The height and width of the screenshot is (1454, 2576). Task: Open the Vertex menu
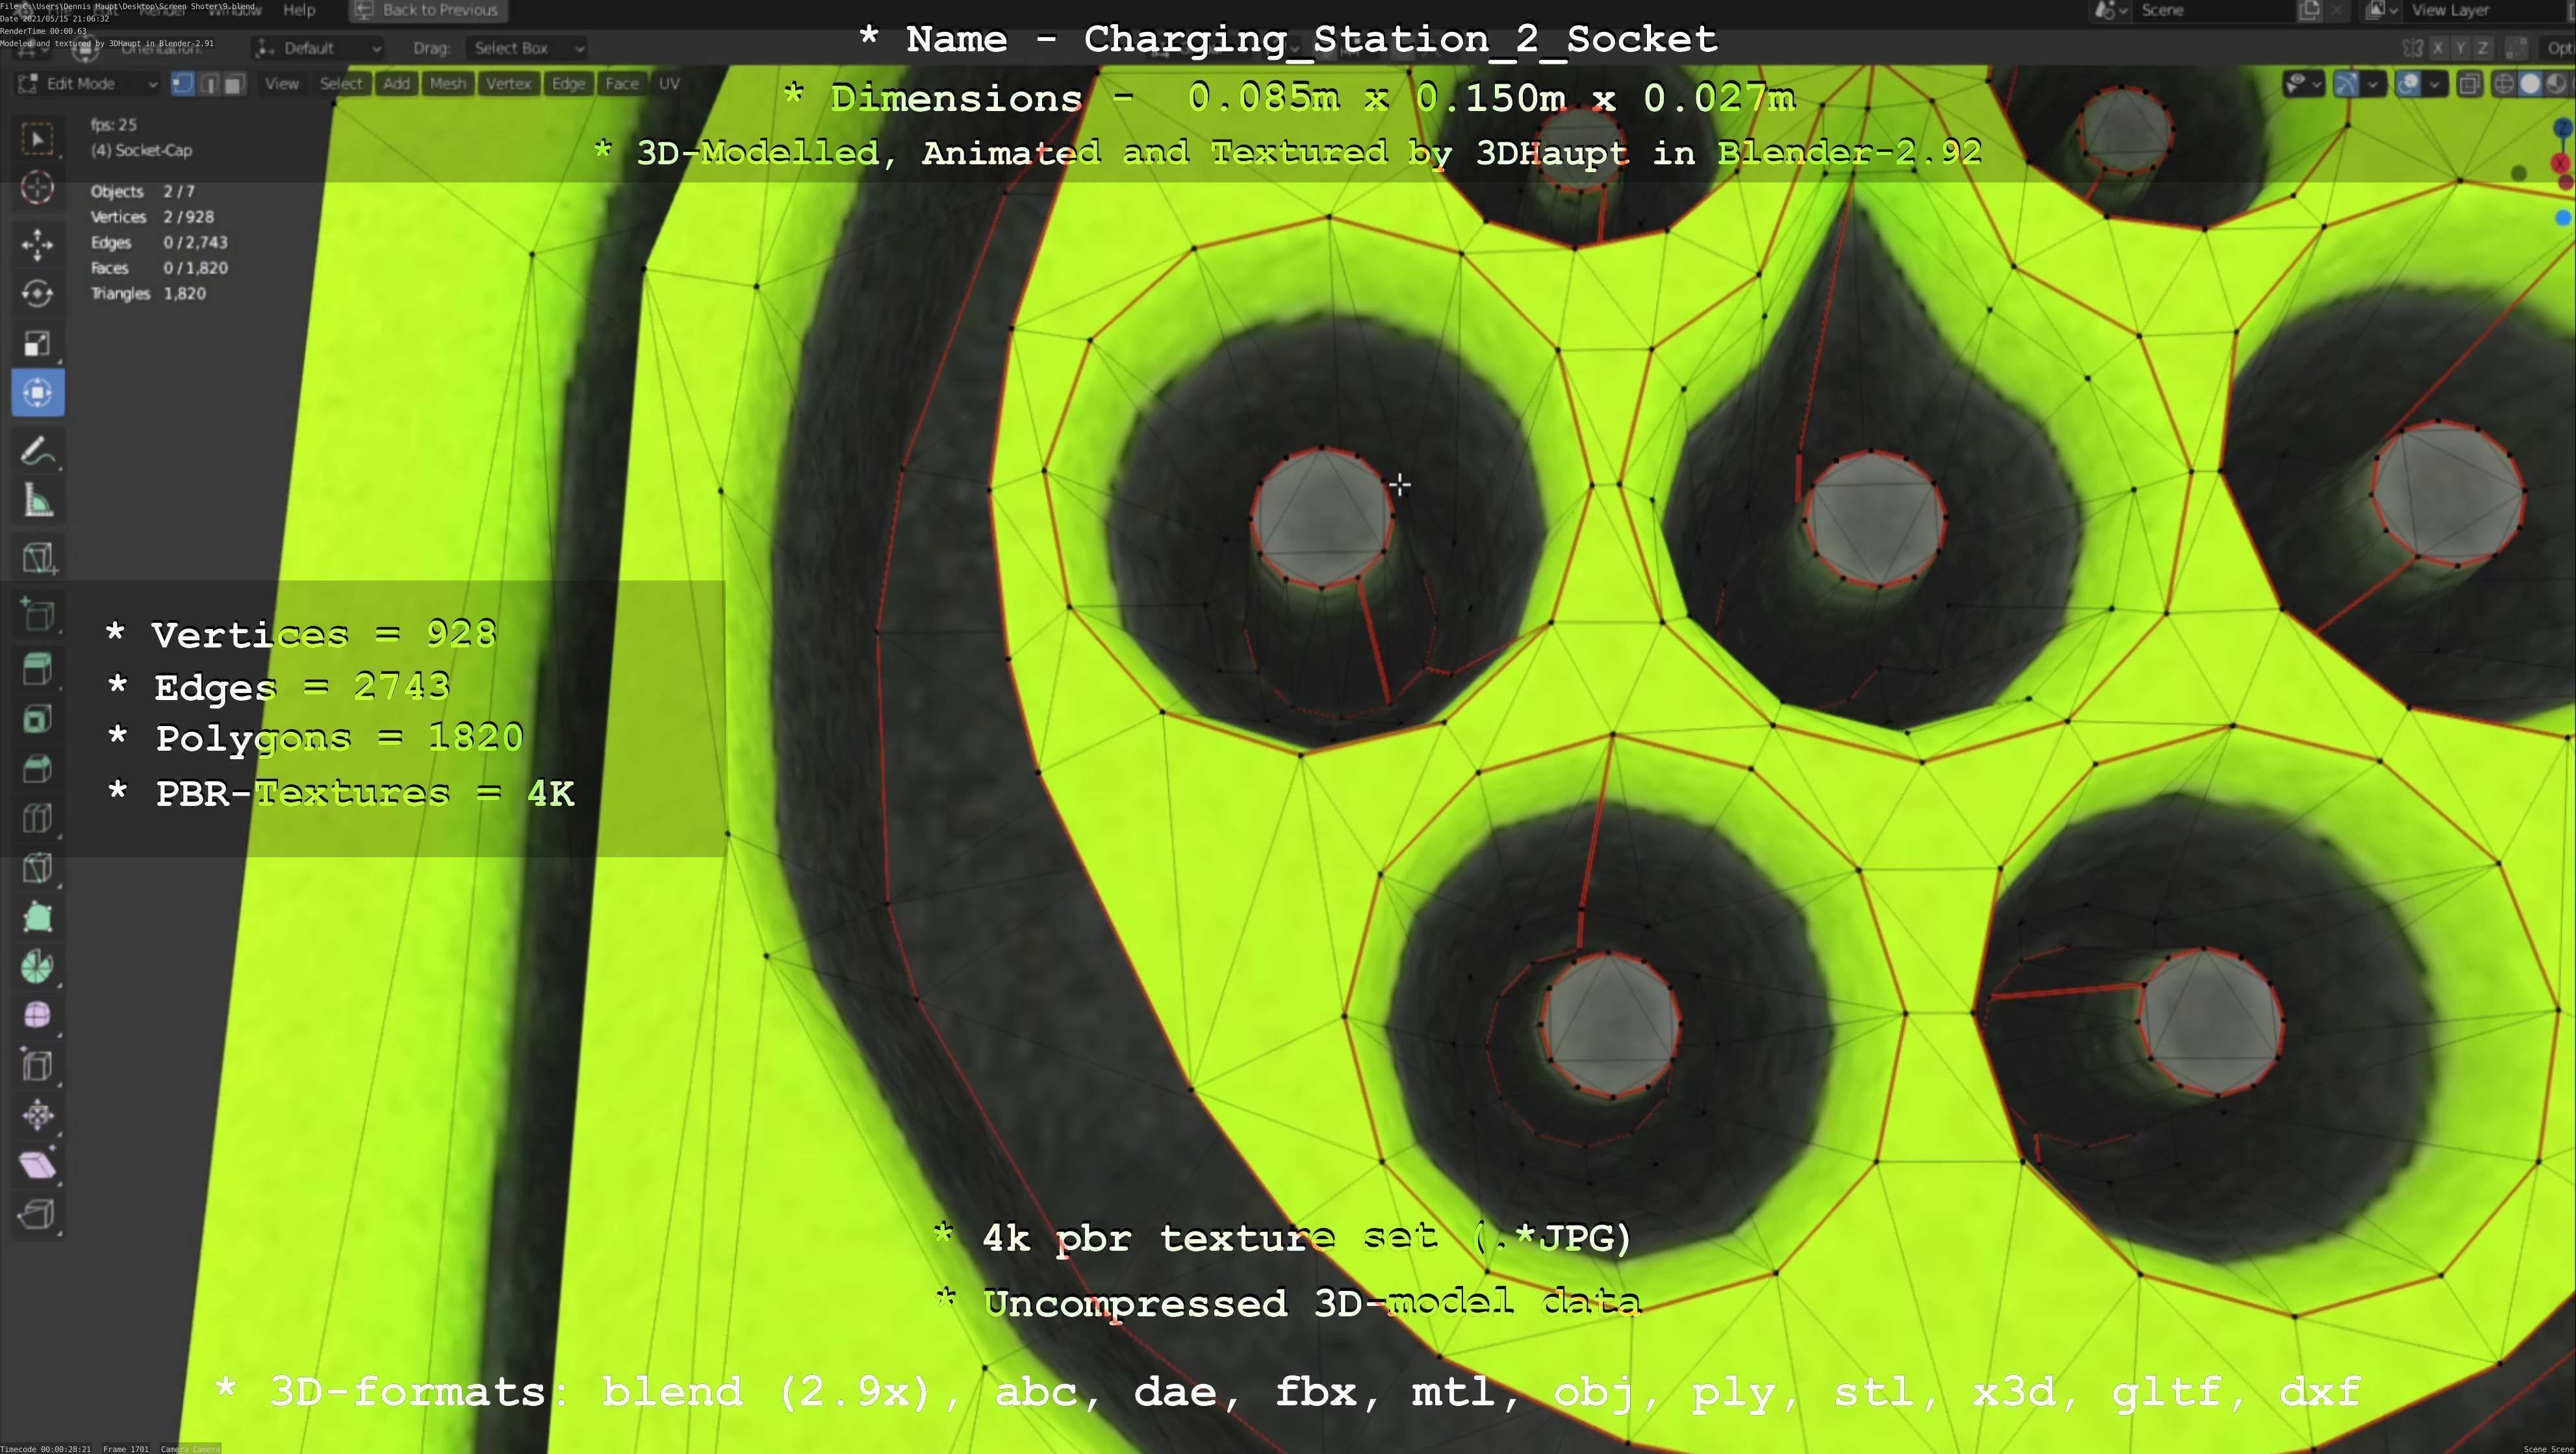(x=508, y=84)
